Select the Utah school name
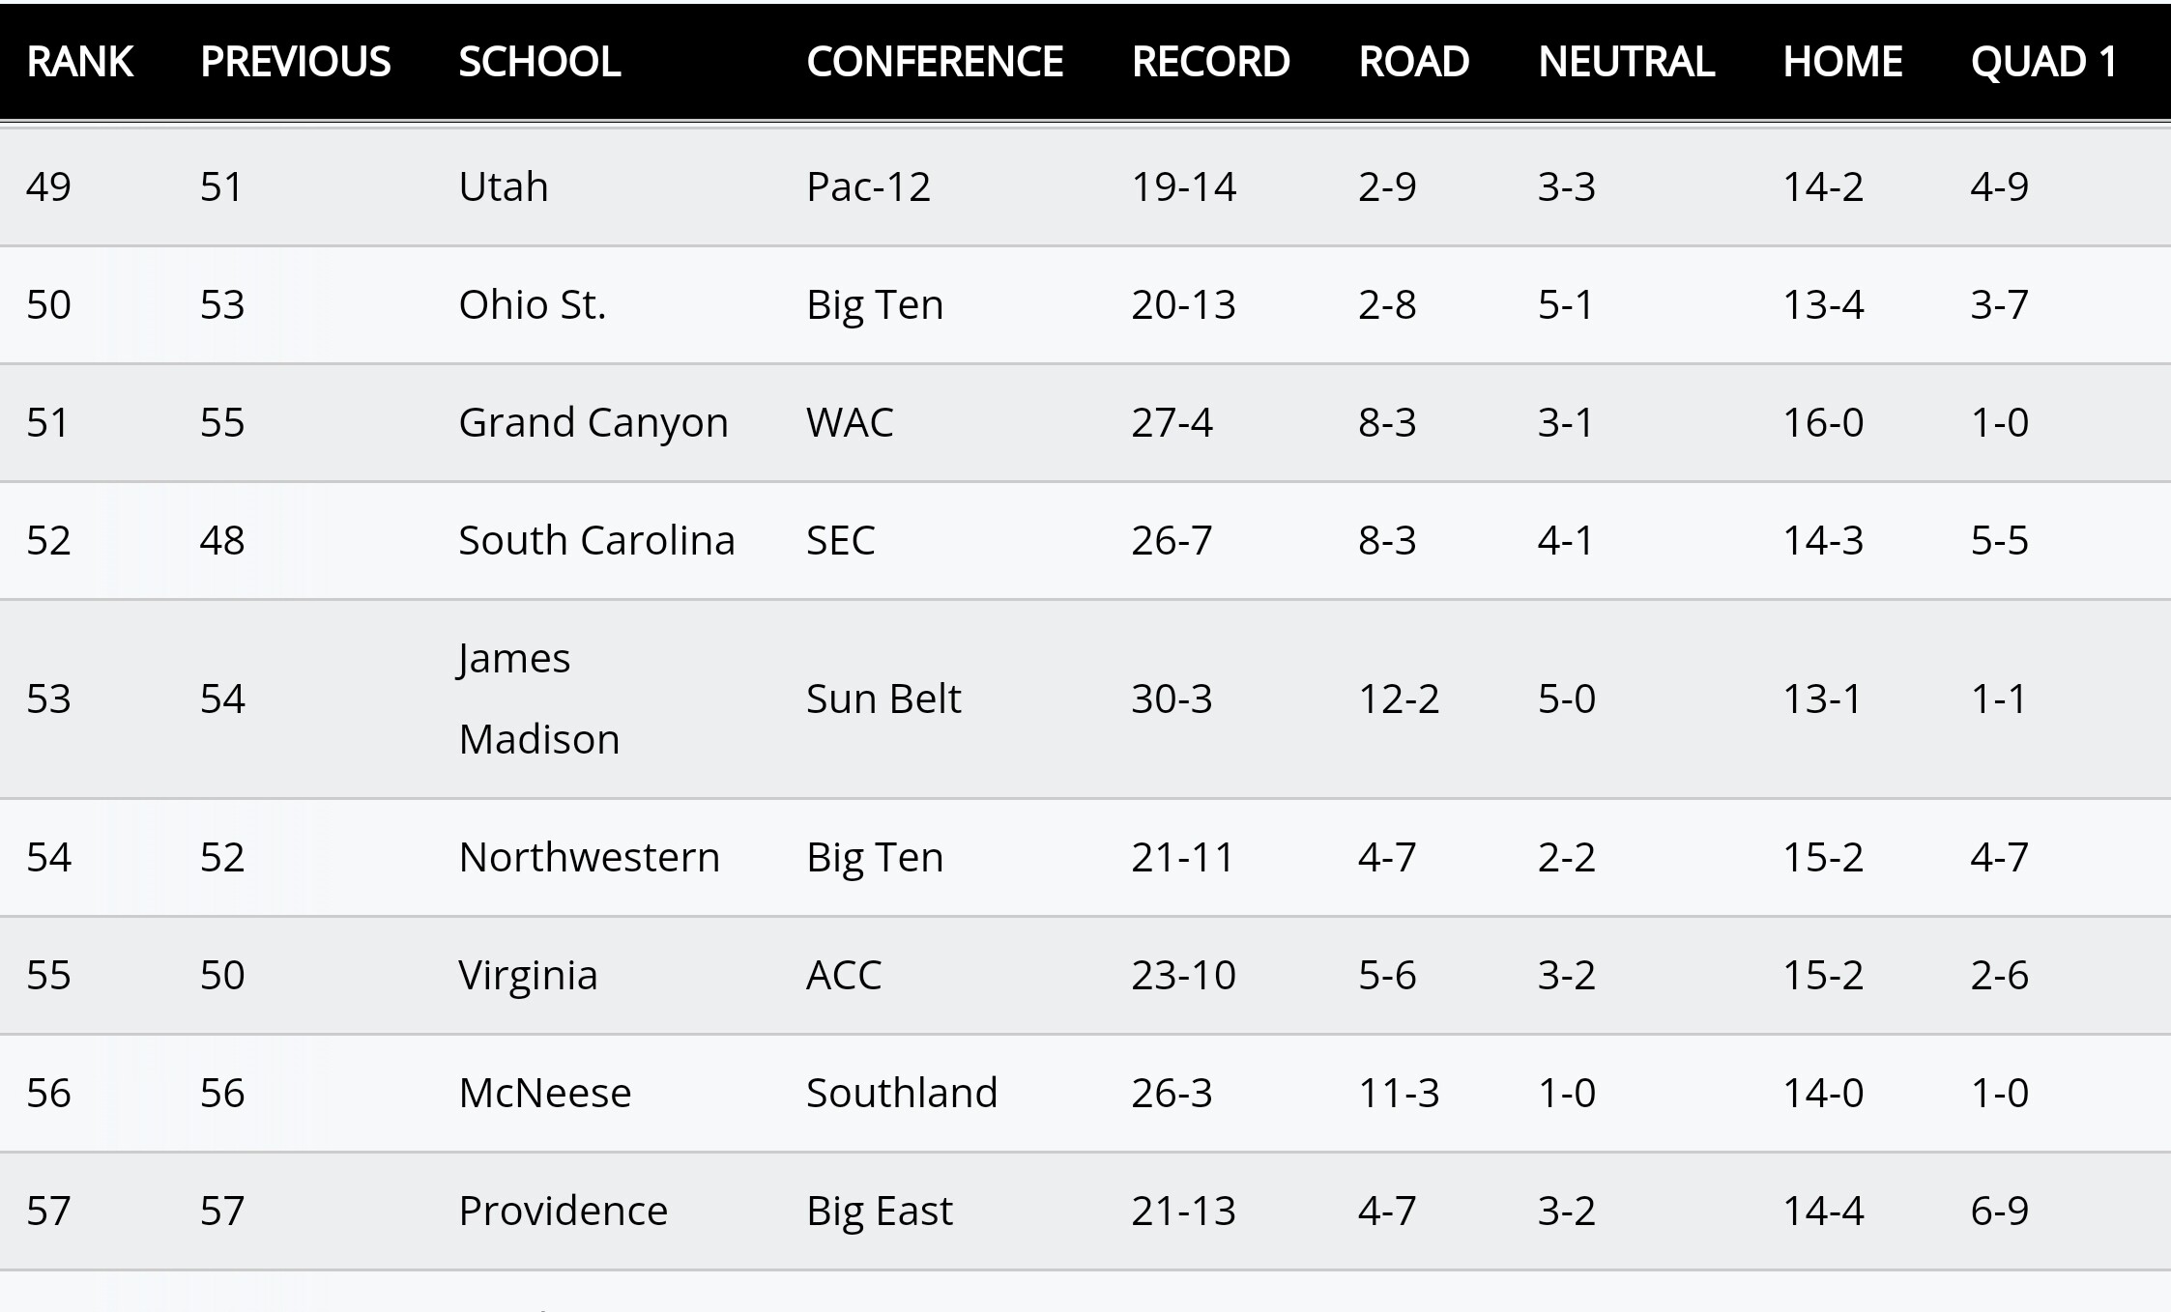The image size is (2171, 1312). coord(503,186)
